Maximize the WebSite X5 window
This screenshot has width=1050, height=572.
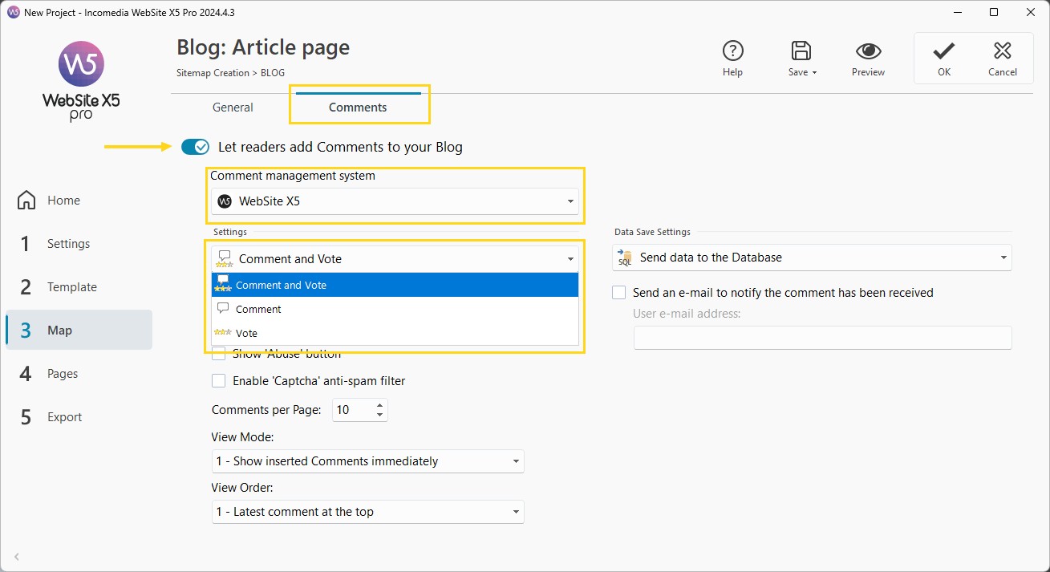[x=994, y=12]
